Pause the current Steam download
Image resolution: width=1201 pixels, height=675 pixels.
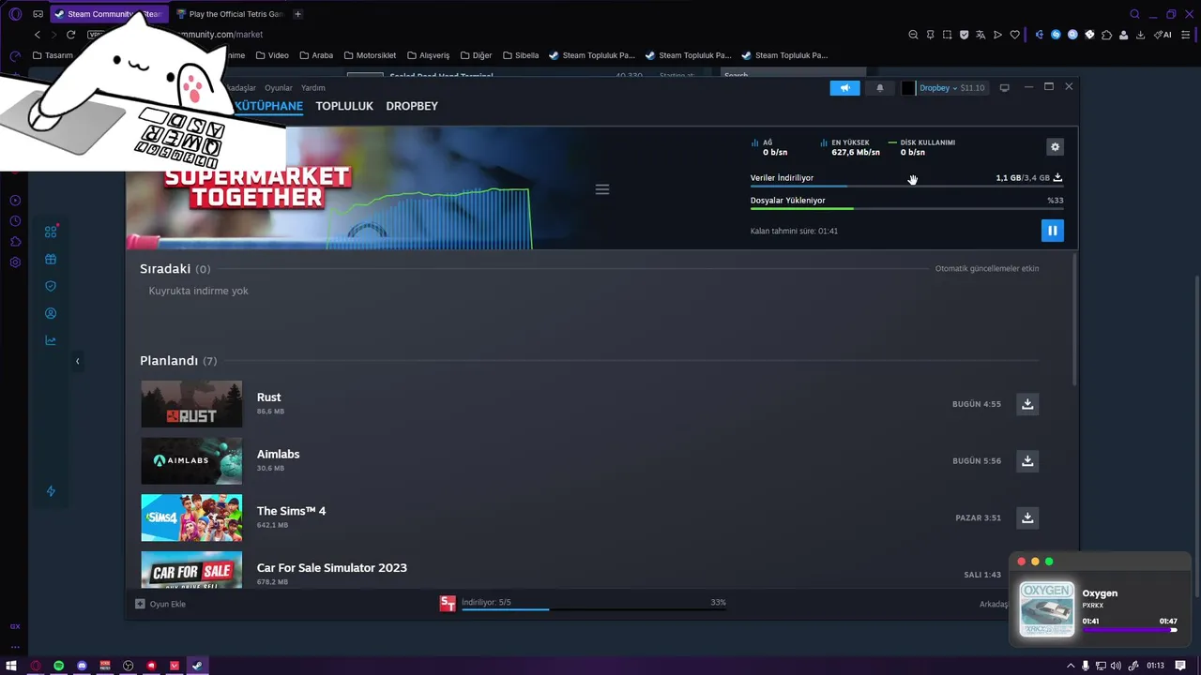pyautogui.click(x=1052, y=231)
